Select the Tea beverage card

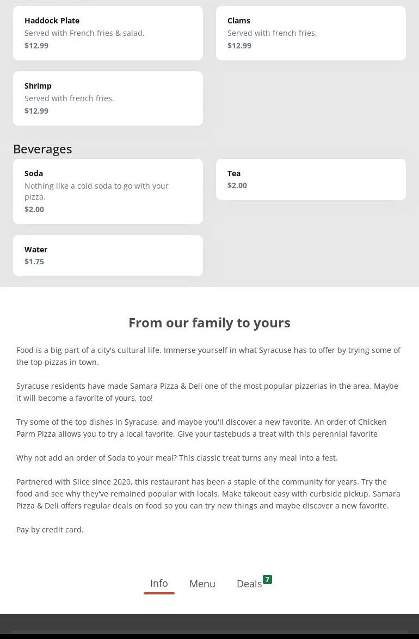pyautogui.click(x=310, y=179)
